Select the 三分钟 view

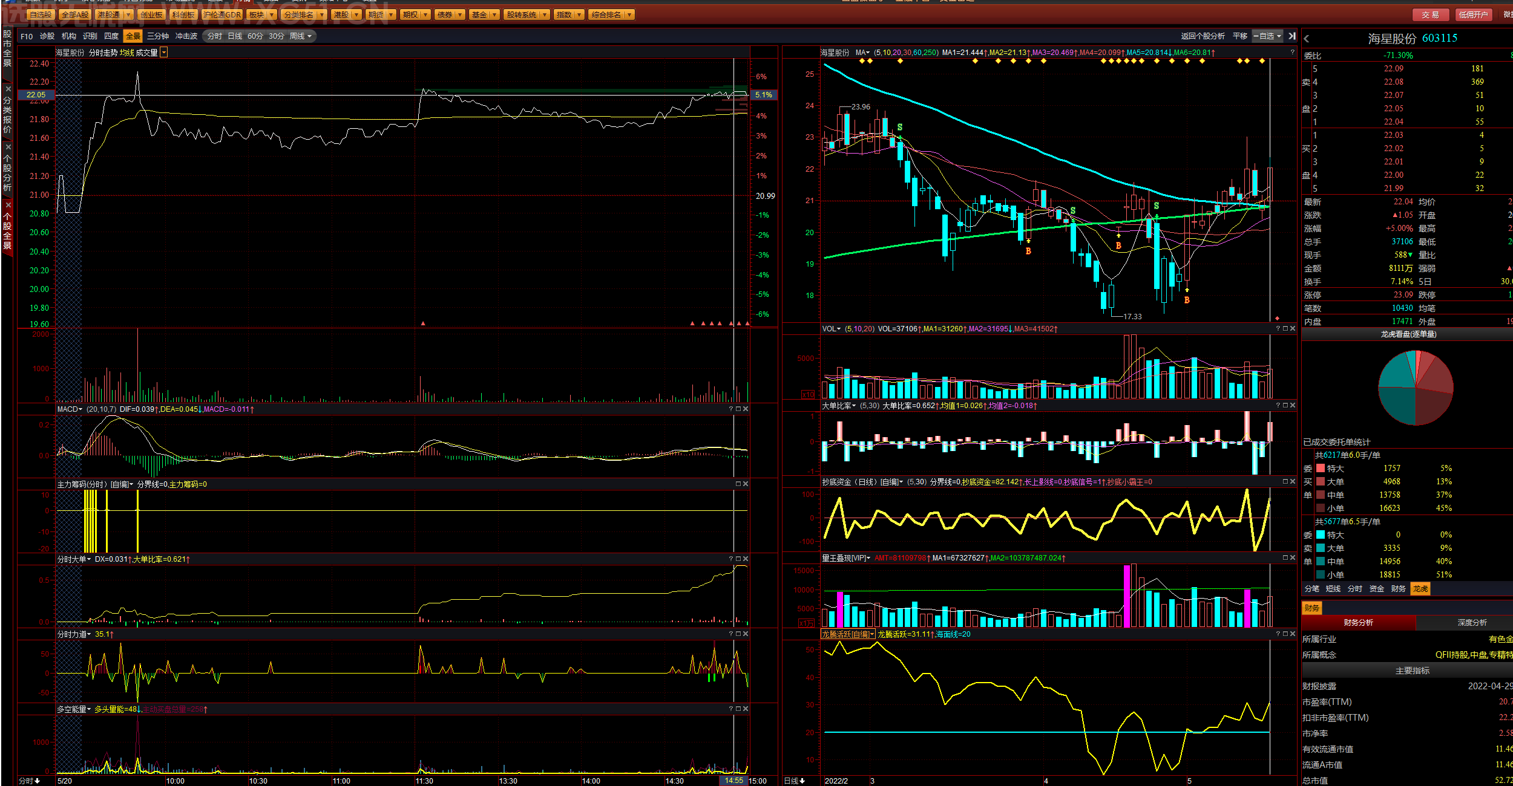pos(158,36)
